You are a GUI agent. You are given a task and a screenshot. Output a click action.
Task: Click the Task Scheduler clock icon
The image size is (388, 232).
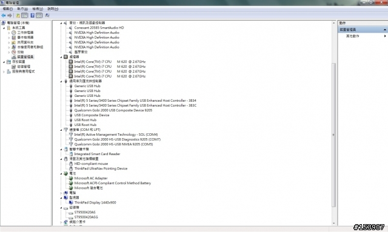14,33
